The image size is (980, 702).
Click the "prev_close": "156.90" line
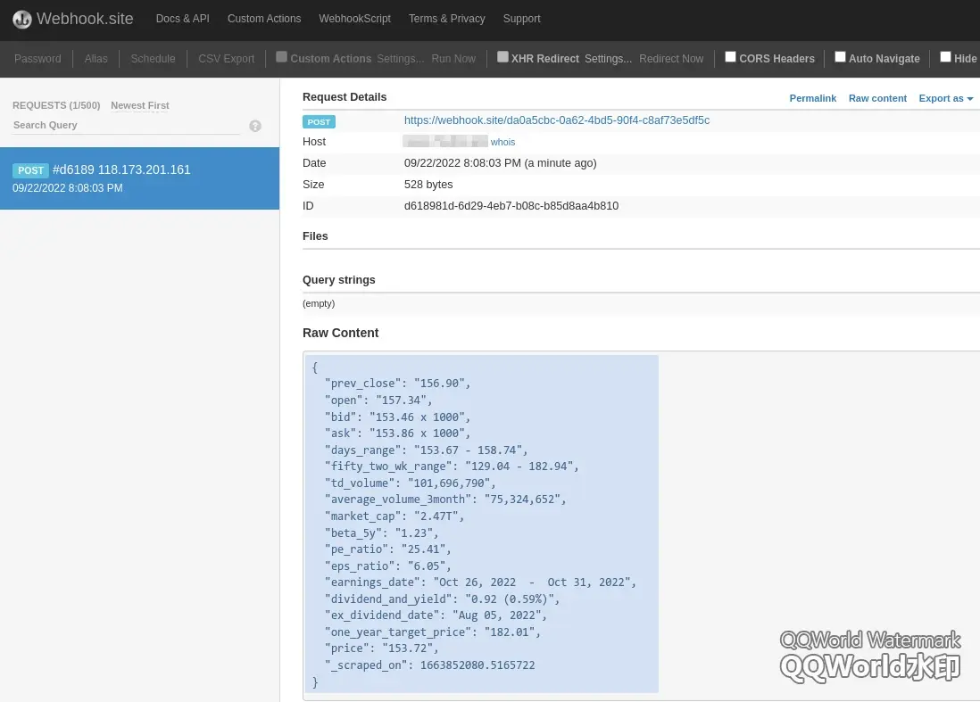coord(397,384)
